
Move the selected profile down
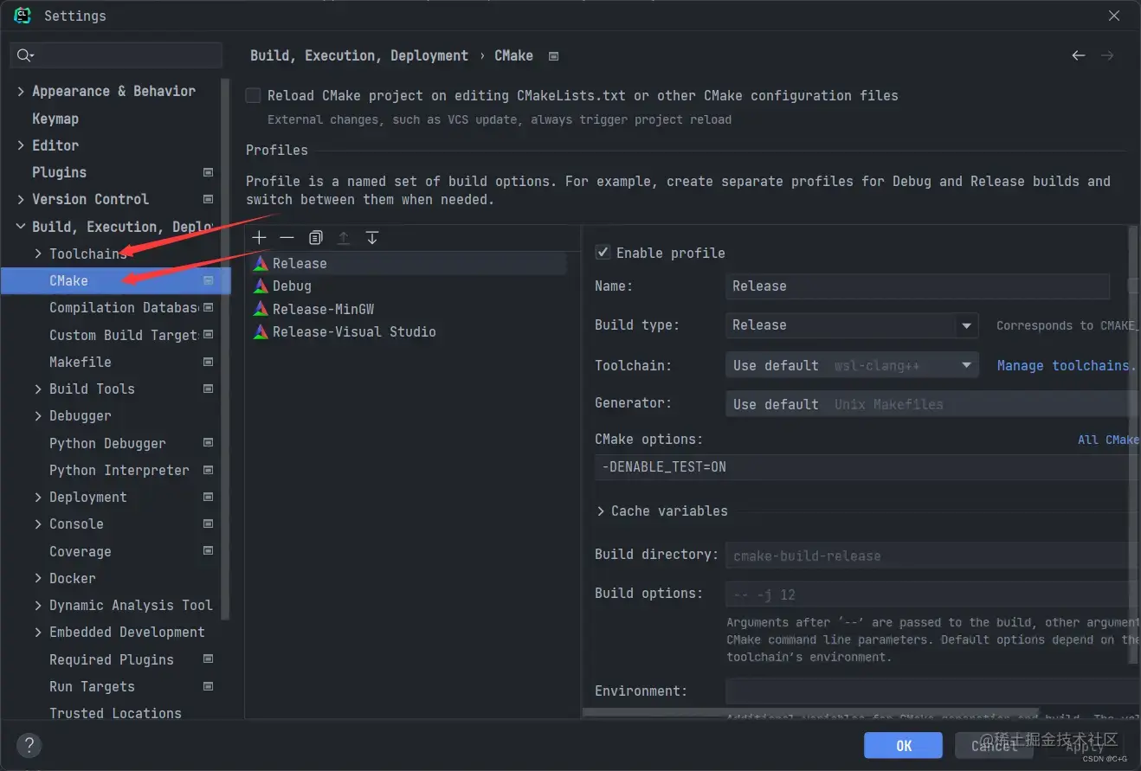click(x=372, y=237)
